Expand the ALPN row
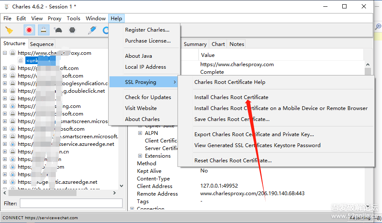Image resolution: width=382 pixels, height=223 pixels. coord(140,133)
